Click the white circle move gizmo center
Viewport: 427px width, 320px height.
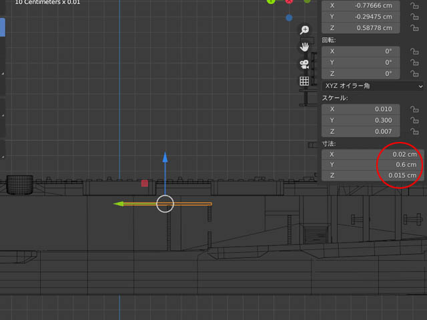click(165, 204)
